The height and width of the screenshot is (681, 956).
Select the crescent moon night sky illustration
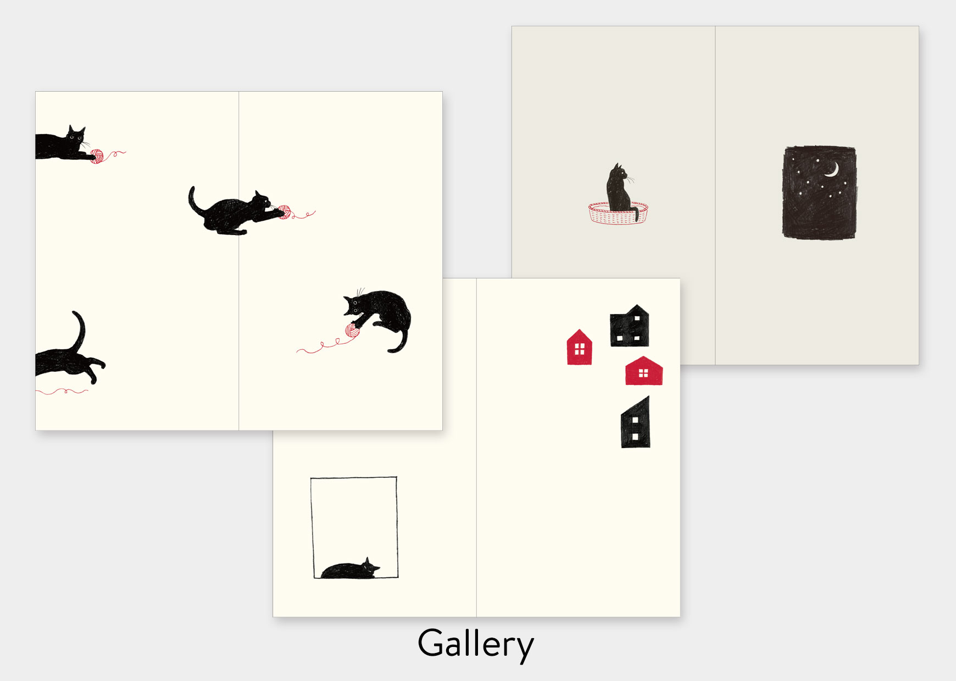(x=819, y=192)
